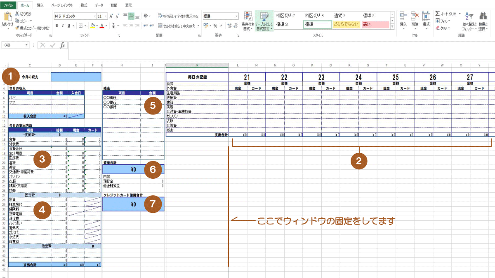Click the Insert Function fx icon
The height and width of the screenshot is (278, 495).
point(62,45)
